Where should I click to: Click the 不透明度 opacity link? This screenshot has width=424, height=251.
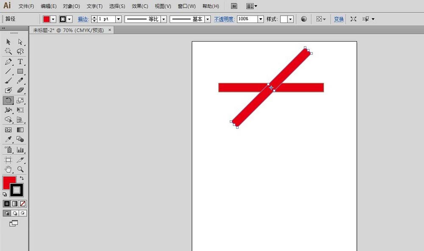[x=224, y=19]
